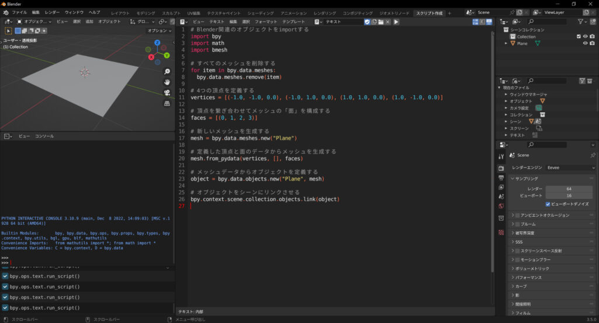Open the World properties tab icon
This screenshot has height=323, width=599.
tap(501, 206)
